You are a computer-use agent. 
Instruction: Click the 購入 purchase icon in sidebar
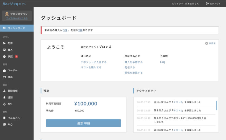(4, 50)
